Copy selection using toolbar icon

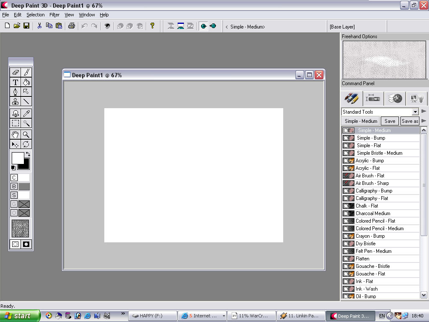click(49, 26)
